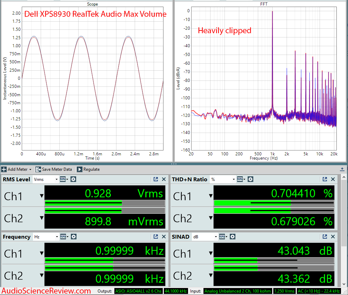
Task: Expand Frequency Ch1 channel arrow
Action: click(42, 253)
